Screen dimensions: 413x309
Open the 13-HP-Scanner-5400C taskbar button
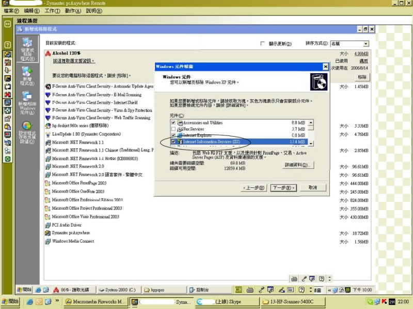coord(293,302)
